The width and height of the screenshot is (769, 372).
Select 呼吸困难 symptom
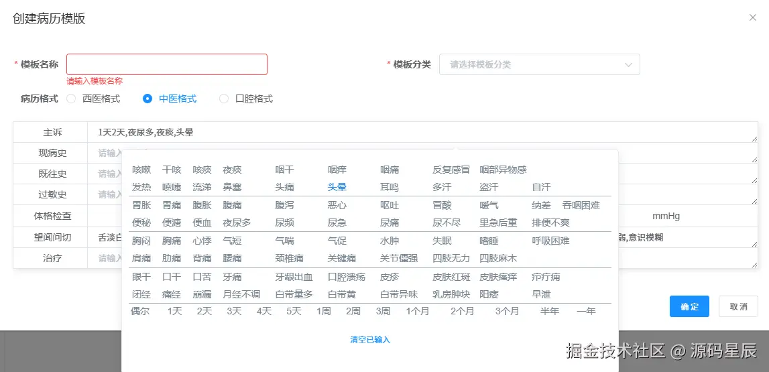pos(550,241)
